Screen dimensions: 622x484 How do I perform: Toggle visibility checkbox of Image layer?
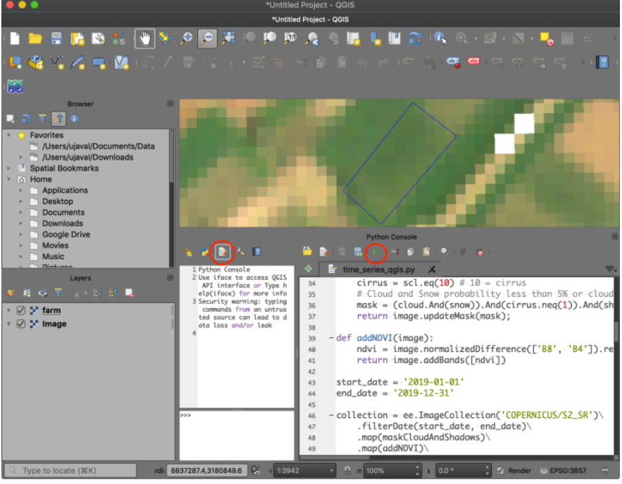[21, 324]
